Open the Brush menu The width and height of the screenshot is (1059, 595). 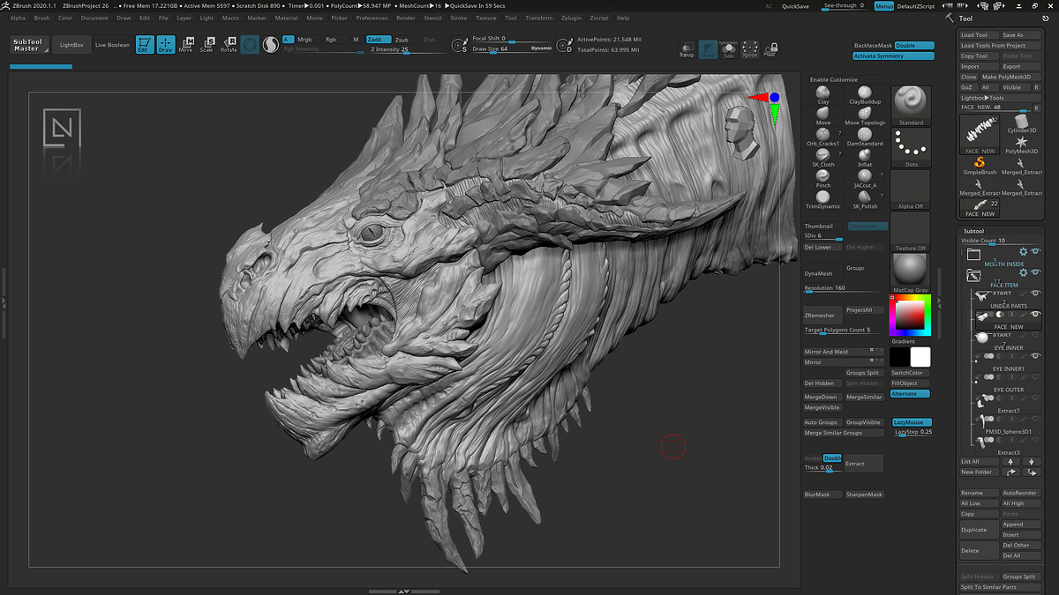tap(41, 18)
